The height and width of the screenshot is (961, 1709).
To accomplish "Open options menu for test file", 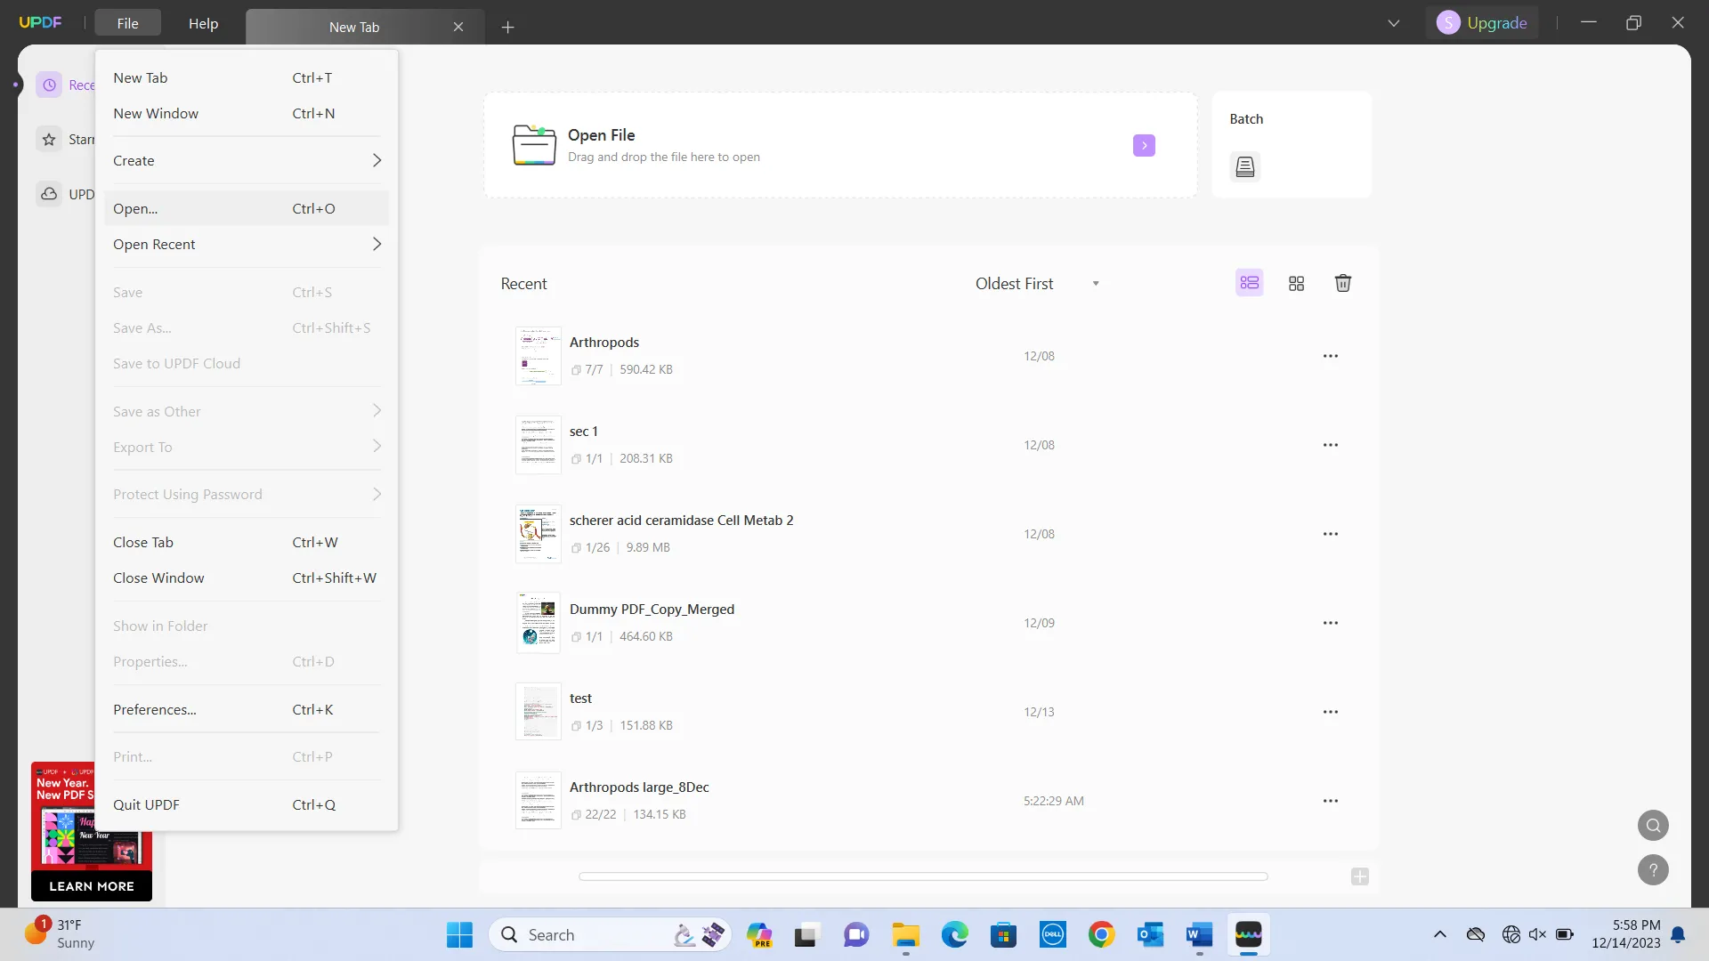I will (1330, 712).
